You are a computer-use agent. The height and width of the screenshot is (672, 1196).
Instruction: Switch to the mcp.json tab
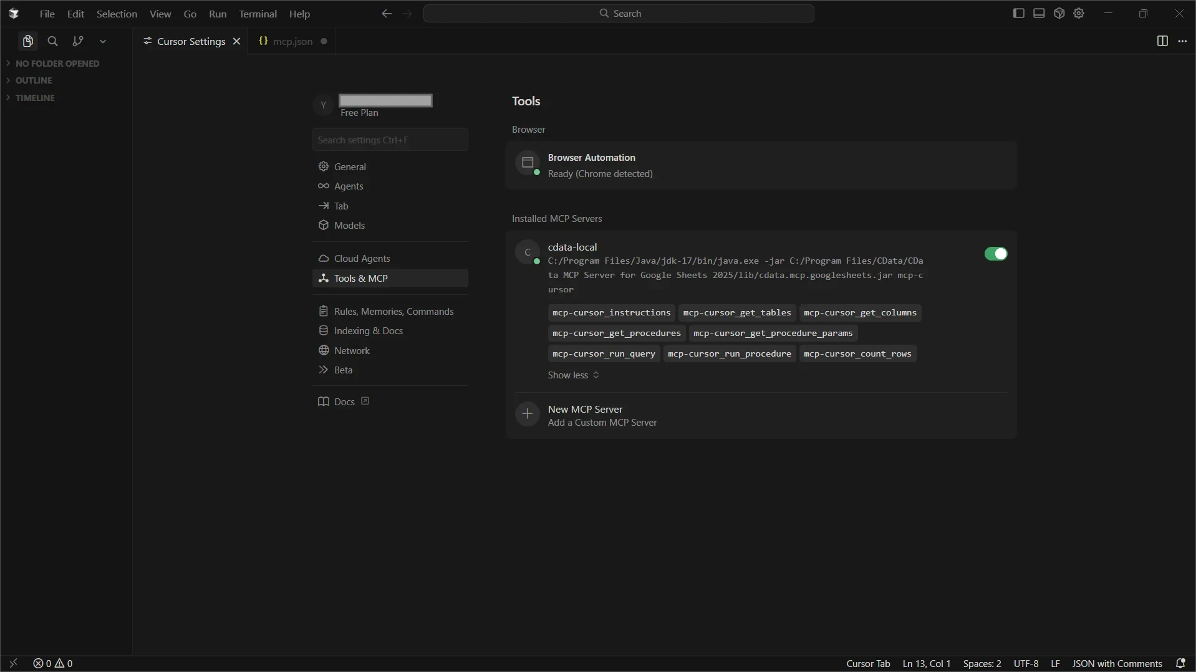pos(292,41)
